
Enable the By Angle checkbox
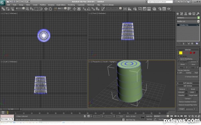point(179,62)
